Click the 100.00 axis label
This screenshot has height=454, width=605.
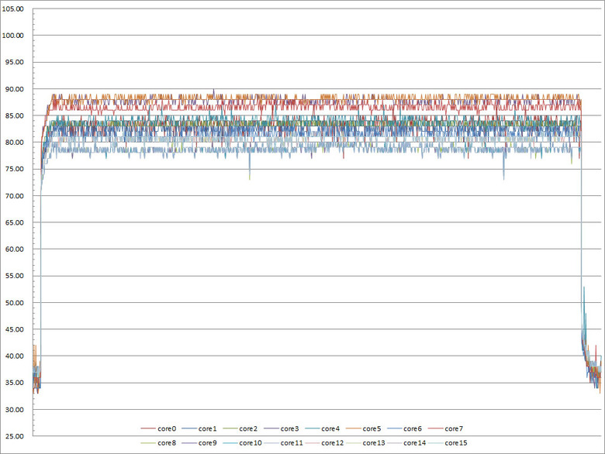point(12,36)
